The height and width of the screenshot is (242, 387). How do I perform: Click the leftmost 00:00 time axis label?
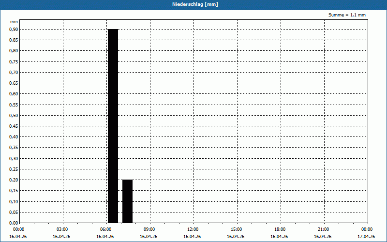click(x=18, y=229)
